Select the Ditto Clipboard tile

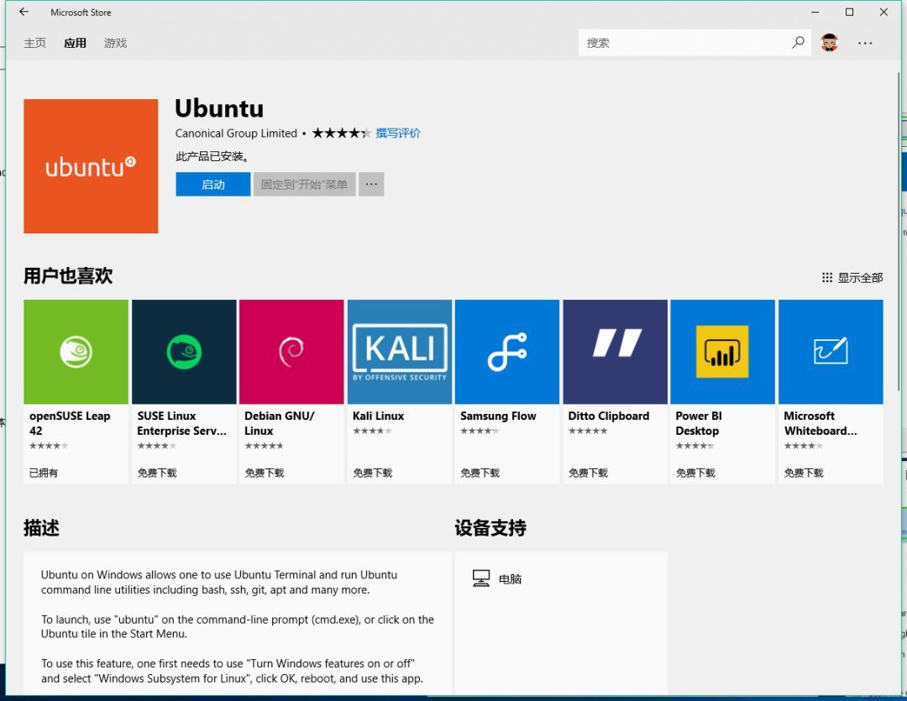(614, 351)
